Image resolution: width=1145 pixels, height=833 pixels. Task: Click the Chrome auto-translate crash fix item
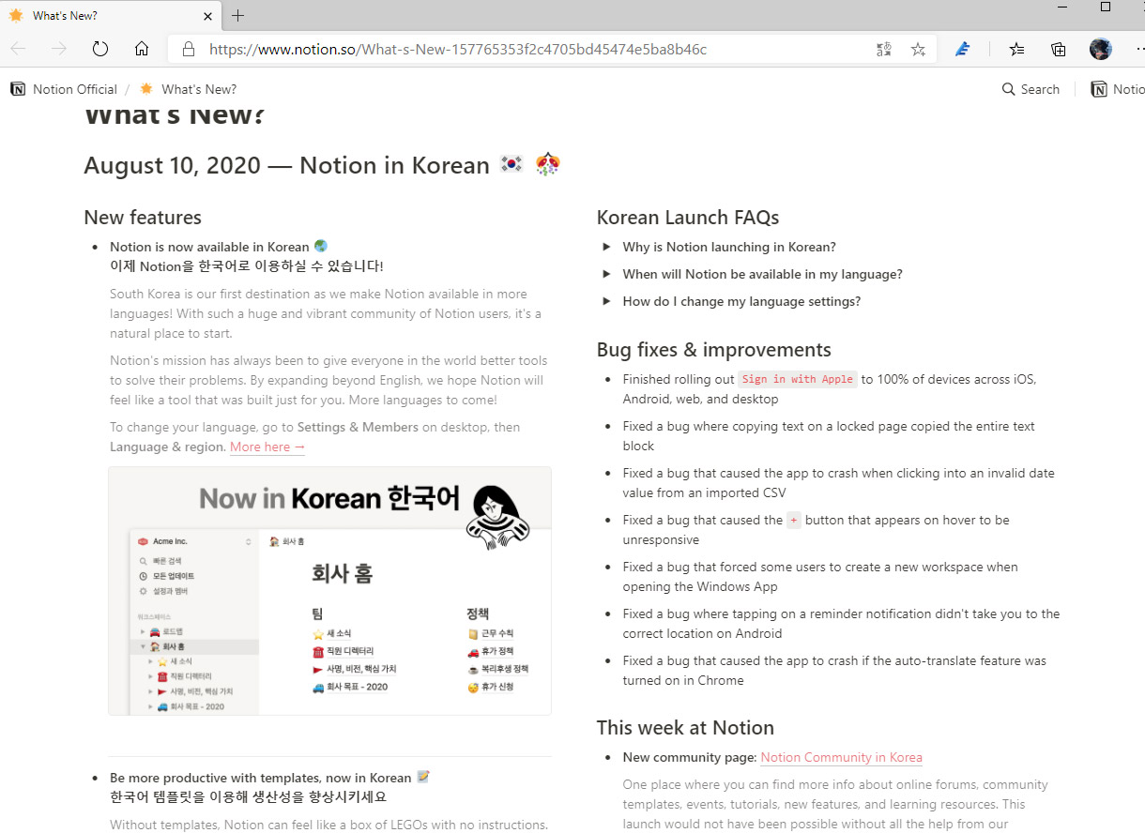click(x=834, y=671)
